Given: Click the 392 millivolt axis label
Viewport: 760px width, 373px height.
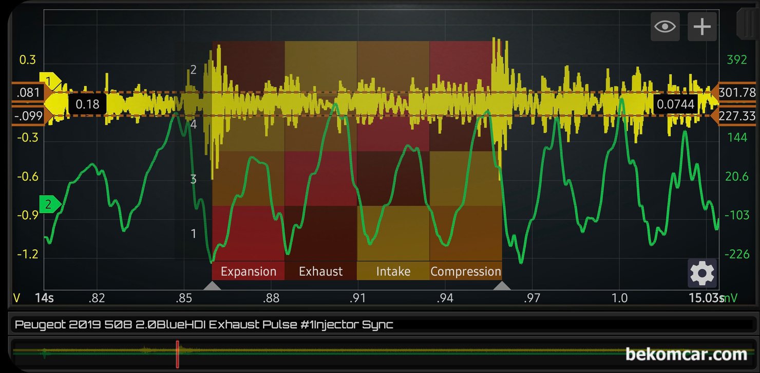Looking at the screenshot, I should point(737,60).
